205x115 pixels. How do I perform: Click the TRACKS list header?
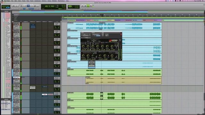pyautogui.click(x=6, y=11)
